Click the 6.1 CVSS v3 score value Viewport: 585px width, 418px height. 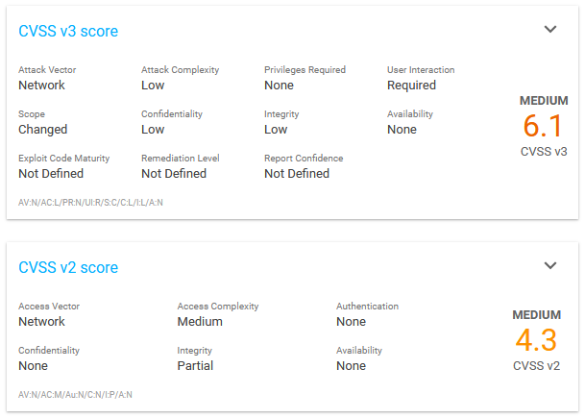click(543, 126)
